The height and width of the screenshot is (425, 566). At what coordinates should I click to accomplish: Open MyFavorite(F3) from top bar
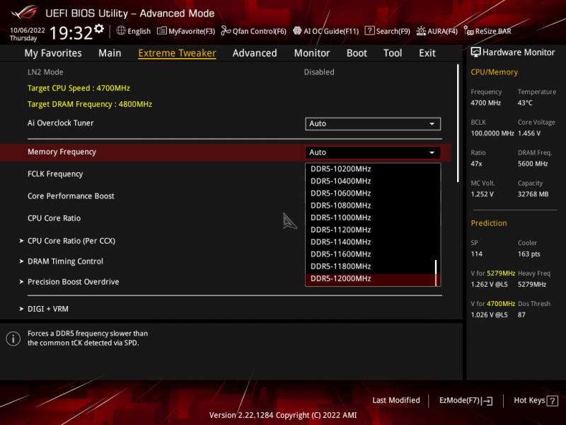(x=186, y=31)
